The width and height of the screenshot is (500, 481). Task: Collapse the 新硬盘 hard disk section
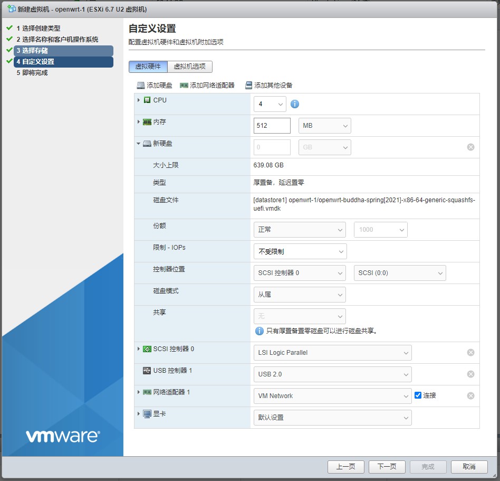coord(139,144)
